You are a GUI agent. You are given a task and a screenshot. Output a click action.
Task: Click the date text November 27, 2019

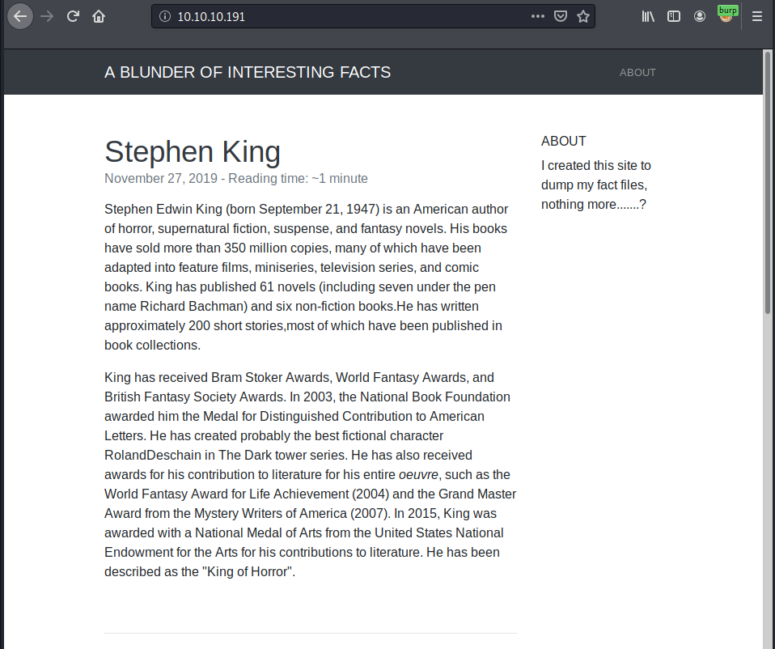point(161,179)
